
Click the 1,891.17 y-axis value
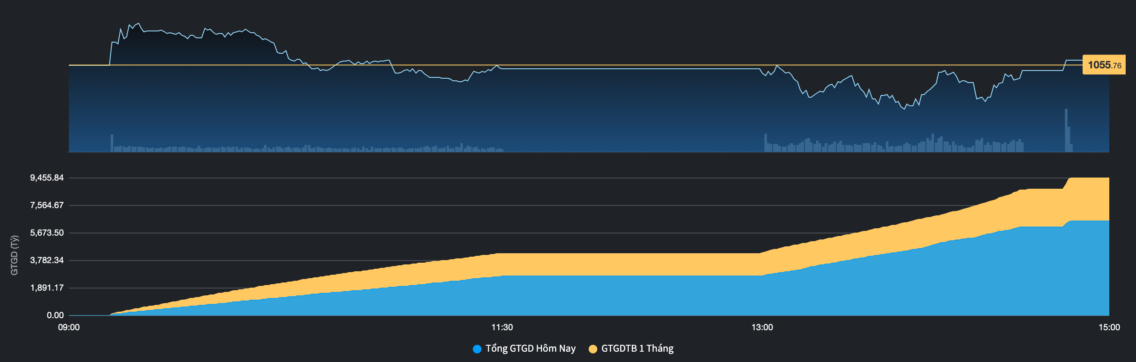point(47,288)
